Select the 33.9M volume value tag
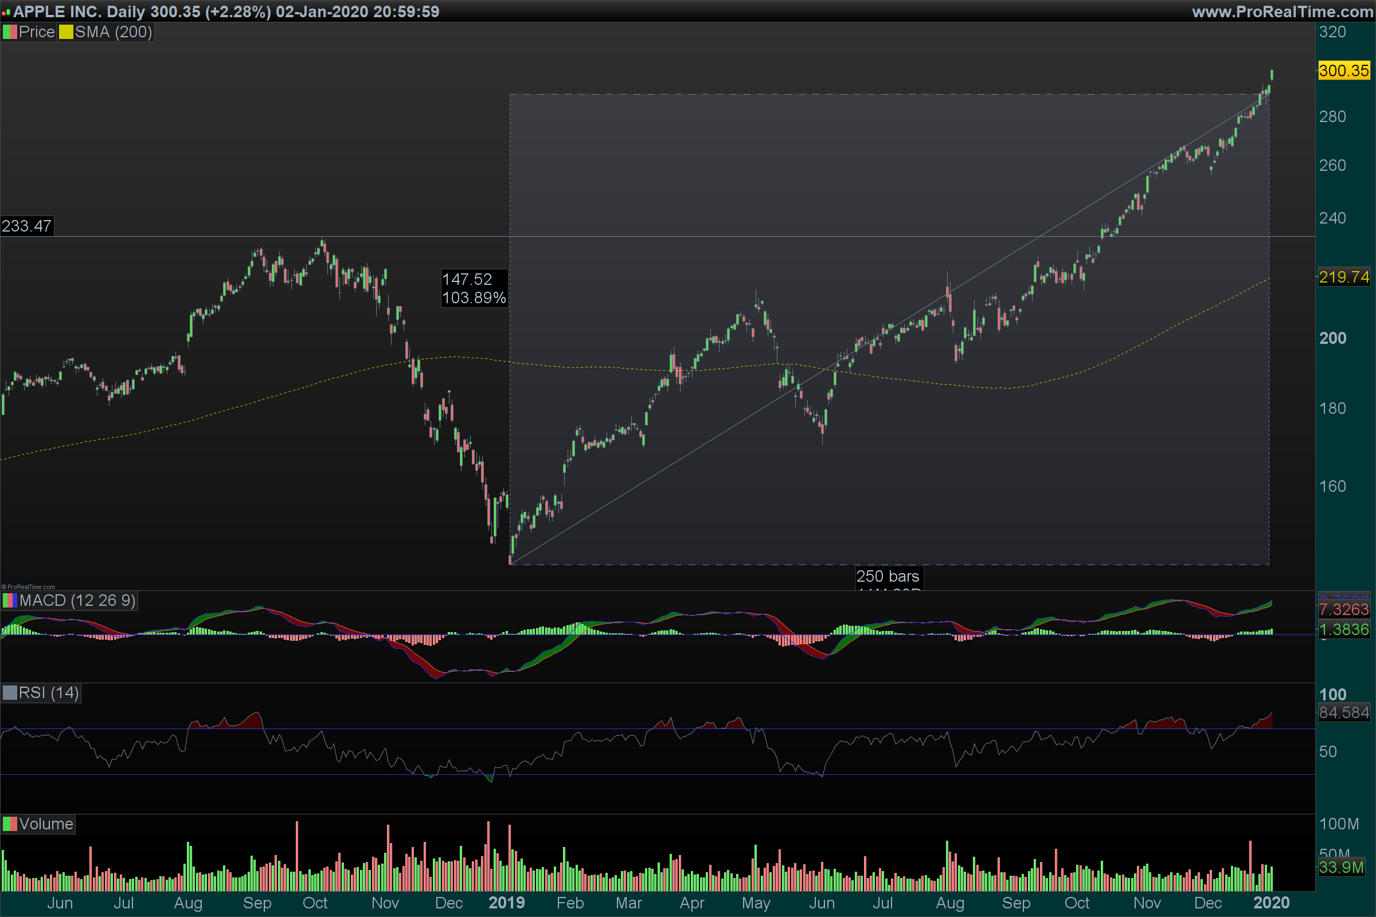This screenshot has height=917, width=1376. (1342, 867)
